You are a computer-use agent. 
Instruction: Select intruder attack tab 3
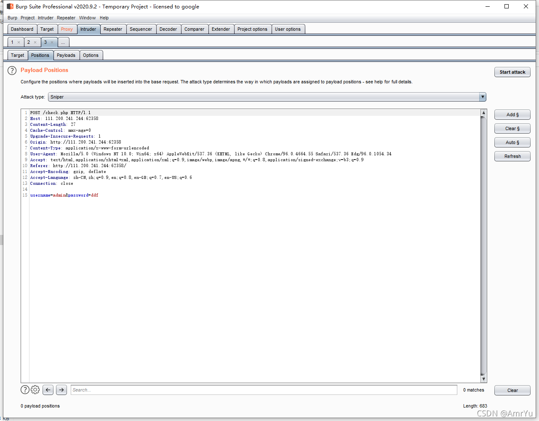pyautogui.click(x=45, y=42)
